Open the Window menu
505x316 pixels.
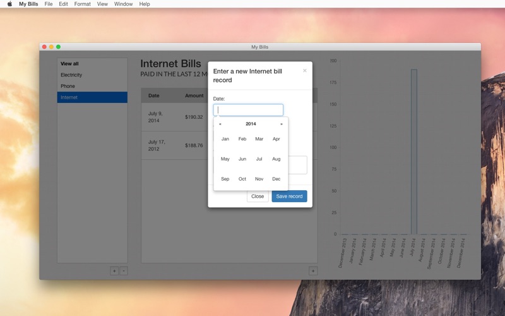(x=123, y=4)
